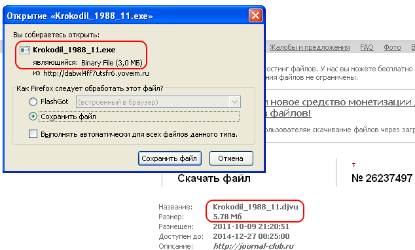This screenshot has width=415, height=250.
Task: Click the source URL dabwl4ff7utsfr6.yoveim.ru text
Action: click(96, 73)
